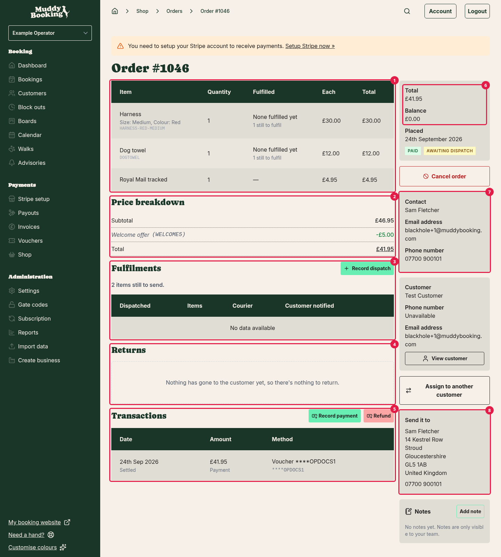The width and height of the screenshot is (501, 557).
Task: Open search with the magnifier icon
Action: (x=407, y=11)
